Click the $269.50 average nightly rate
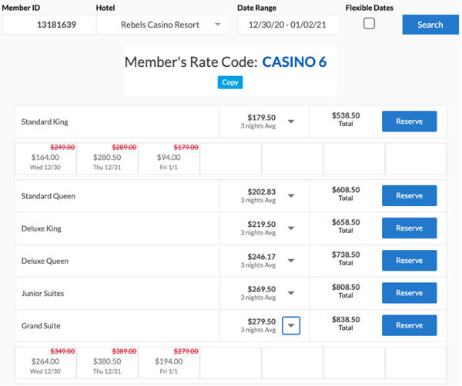The width and height of the screenshot is (462, 386). 261,289
